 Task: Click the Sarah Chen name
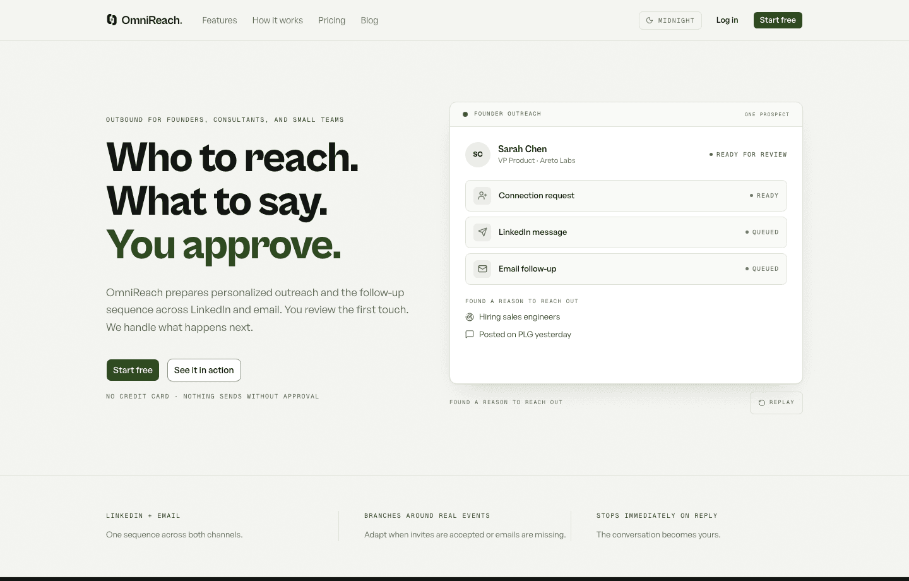(x=523, y=149)
